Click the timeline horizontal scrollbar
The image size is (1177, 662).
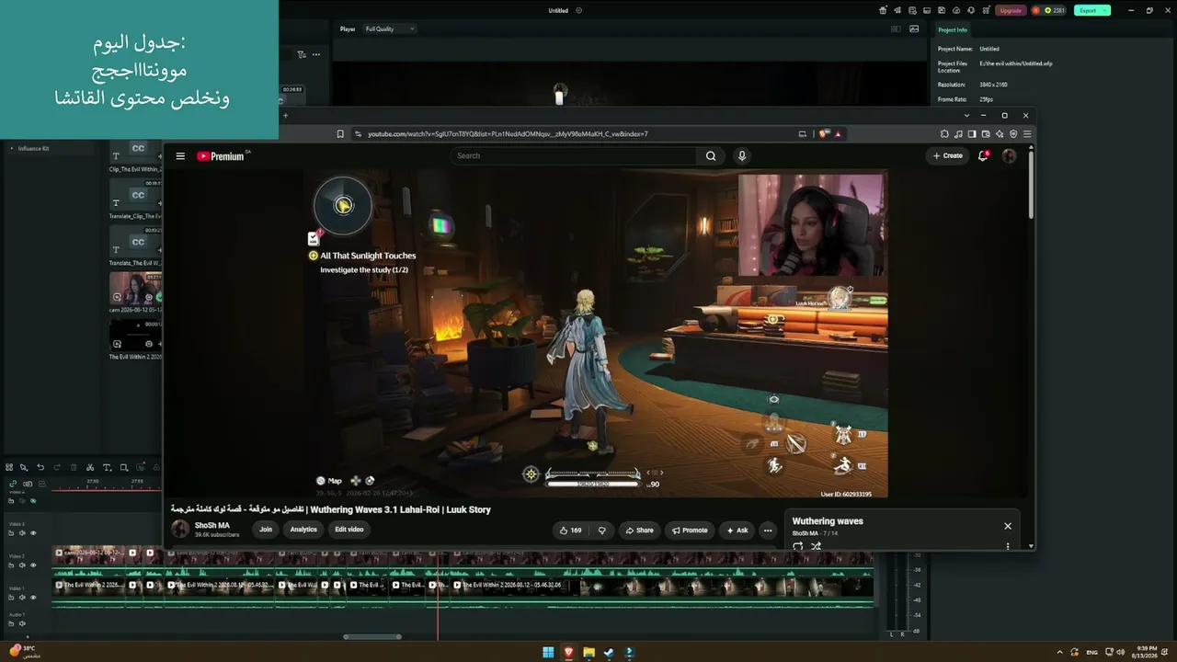coord(372,636)
